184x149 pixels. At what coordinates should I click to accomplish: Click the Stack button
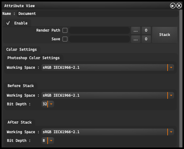pyautogui.click(x=165, y=35)
